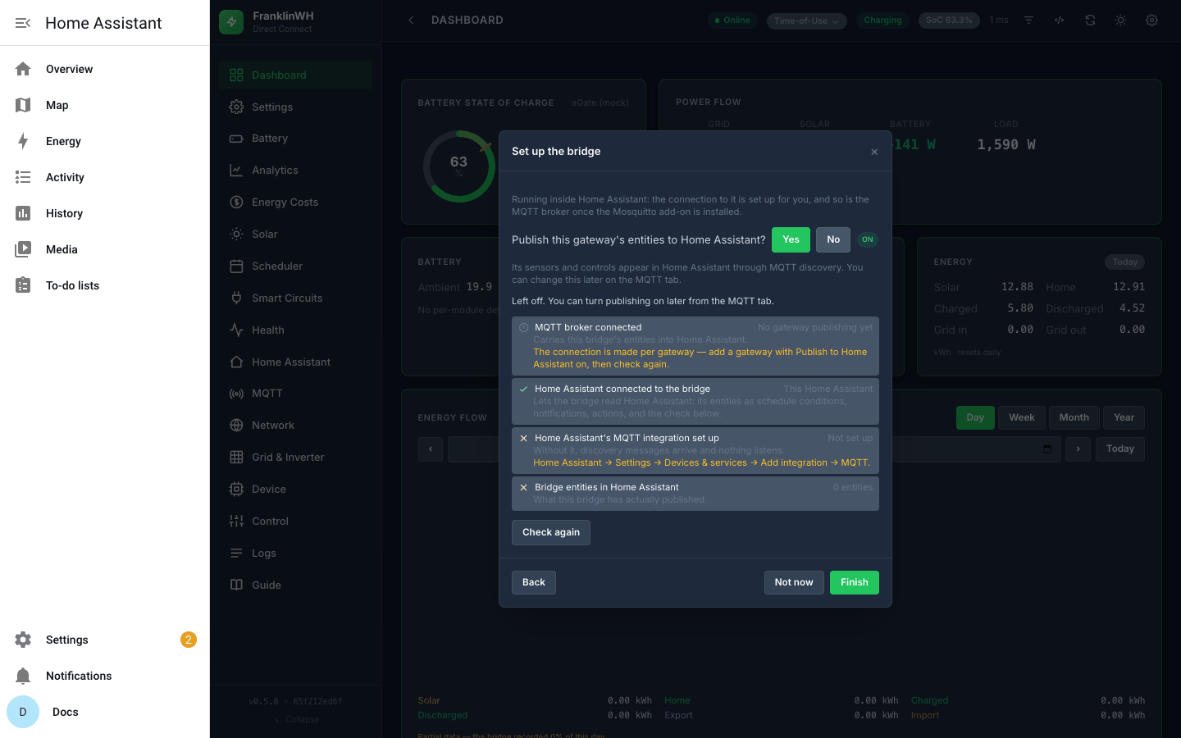
Task: Open Home Assistant Settings with badge
Action: pyautogui.click(x=105, y=640)
